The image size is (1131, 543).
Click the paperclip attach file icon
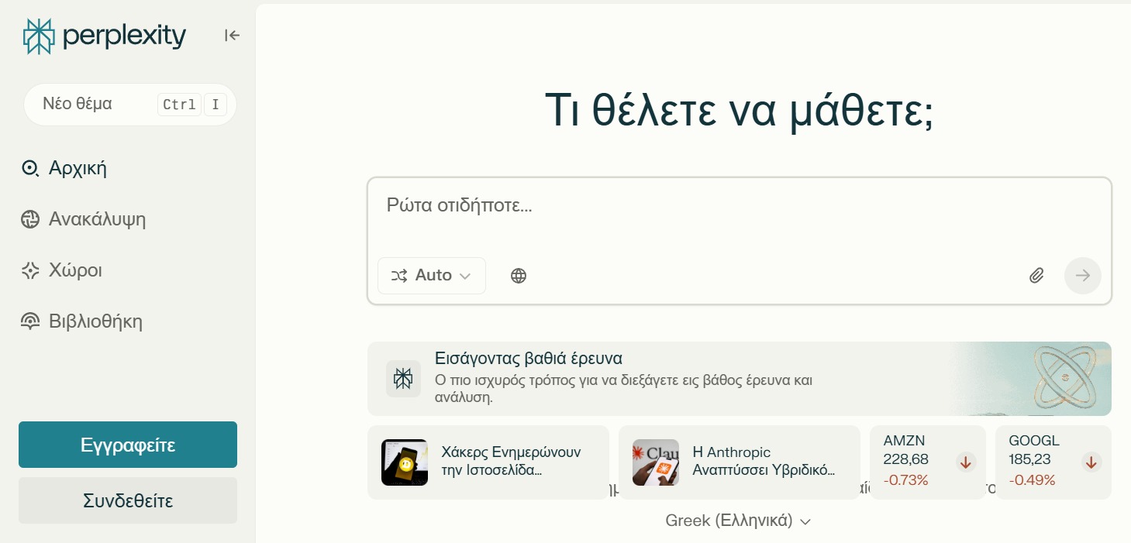point(1036,276)
